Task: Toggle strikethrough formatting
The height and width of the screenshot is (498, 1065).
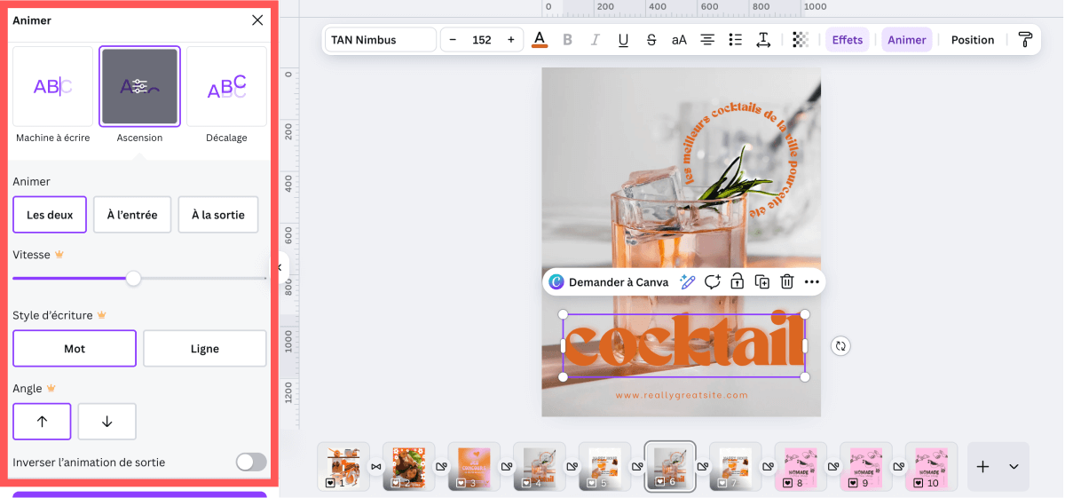Action: (651, 40)
